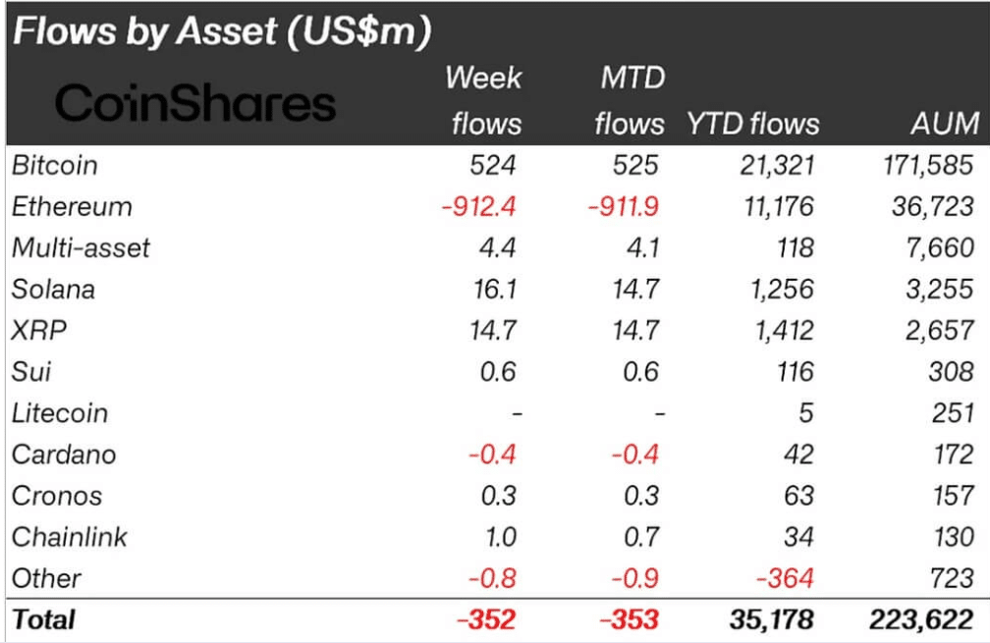Select the Cronos row label
Image resolution: width=990 pixels, height=643 pixels.
(x=57, y=496)
